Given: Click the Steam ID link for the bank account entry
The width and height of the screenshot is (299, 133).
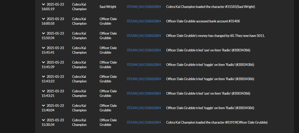Looking at the screenshot, I should coord(144,21).
